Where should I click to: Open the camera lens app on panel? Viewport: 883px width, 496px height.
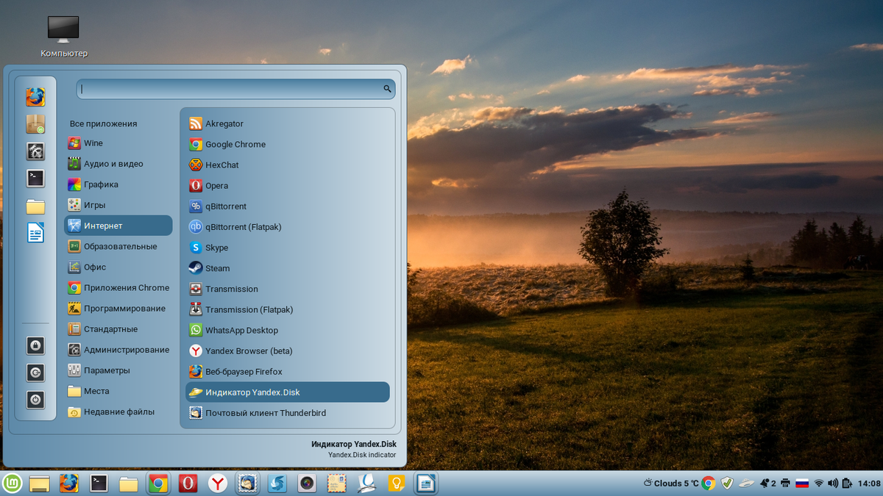[308, 483]
